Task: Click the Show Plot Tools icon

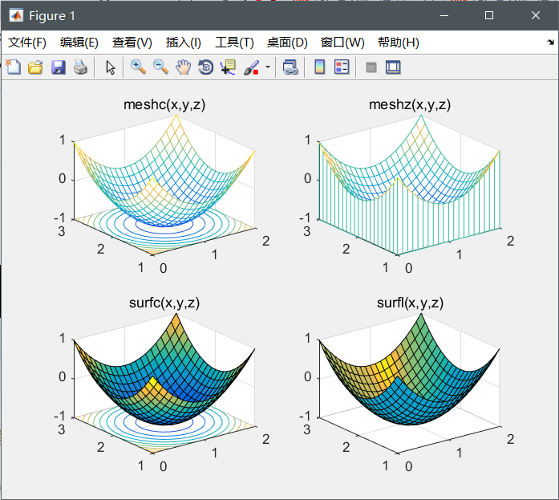Action: tap(393, 67)
